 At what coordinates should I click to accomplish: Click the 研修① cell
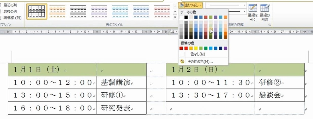point(122,95)
